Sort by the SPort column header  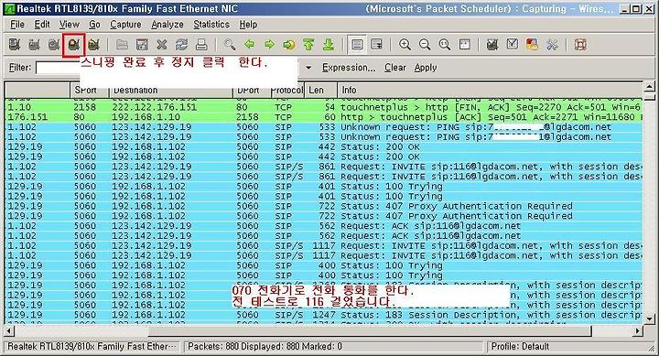coord(90,90)
